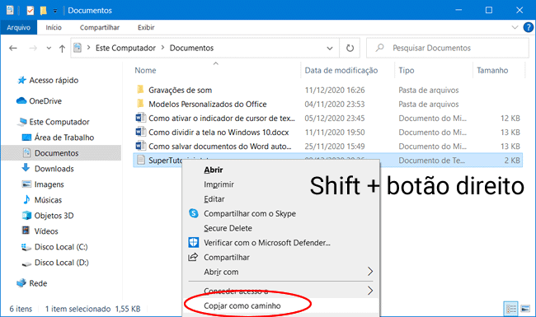The image size is (536, 317).
Task: Switch to details view icon in status bar
Action: [x=510, y=309]
